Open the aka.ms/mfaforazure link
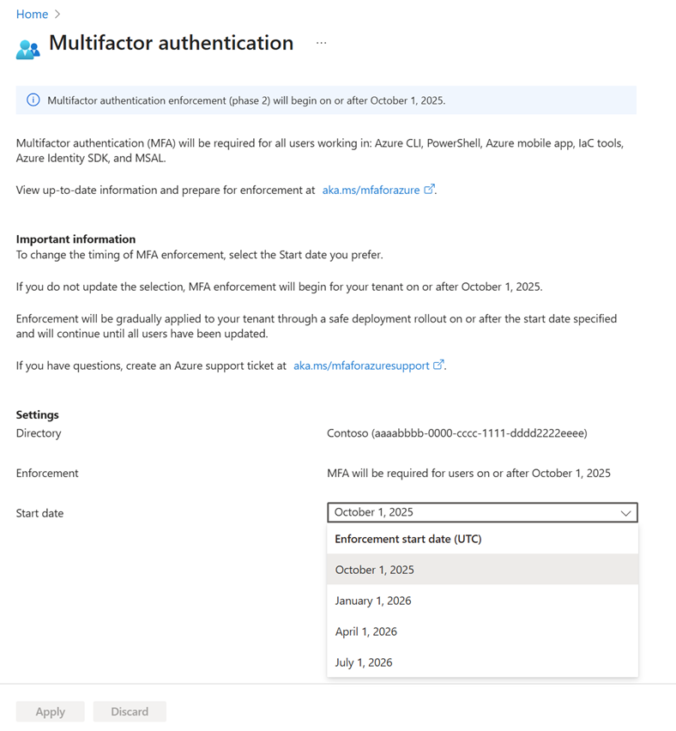 tap(372, 190)
